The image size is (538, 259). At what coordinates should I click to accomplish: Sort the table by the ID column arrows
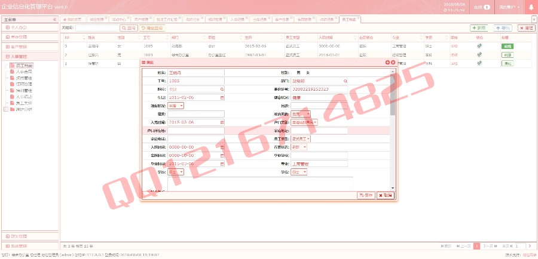point(84,38)
